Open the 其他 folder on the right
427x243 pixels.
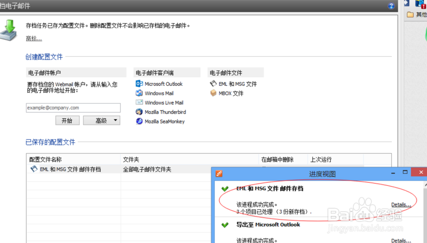pyautogui.click(x=417, y=15)
